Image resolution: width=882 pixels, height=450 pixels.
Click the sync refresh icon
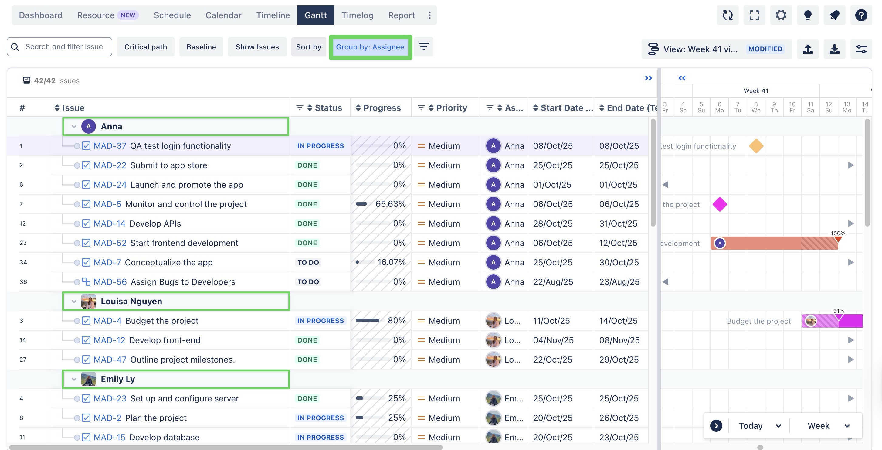tap(728, 15)
